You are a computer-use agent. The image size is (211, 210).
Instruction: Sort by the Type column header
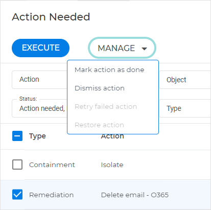pos(37,136)
